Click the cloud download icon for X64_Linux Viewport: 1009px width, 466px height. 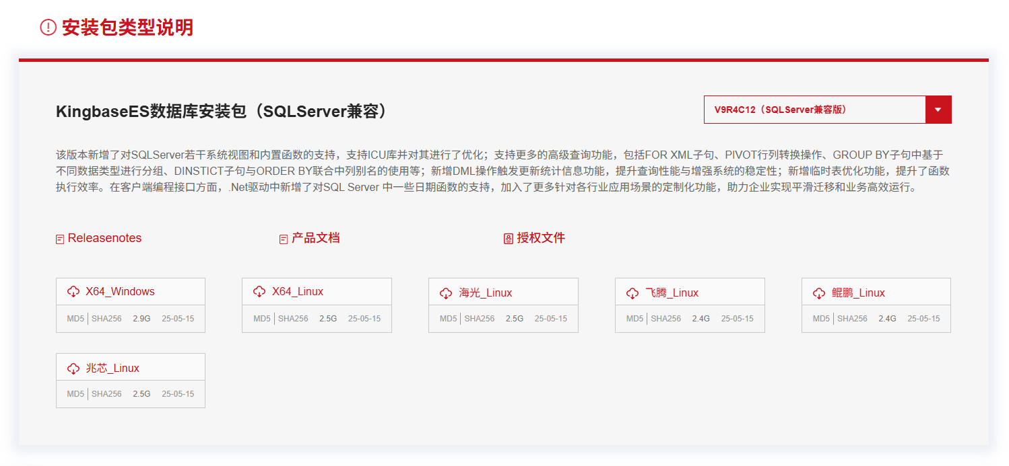tap(259, 292)
